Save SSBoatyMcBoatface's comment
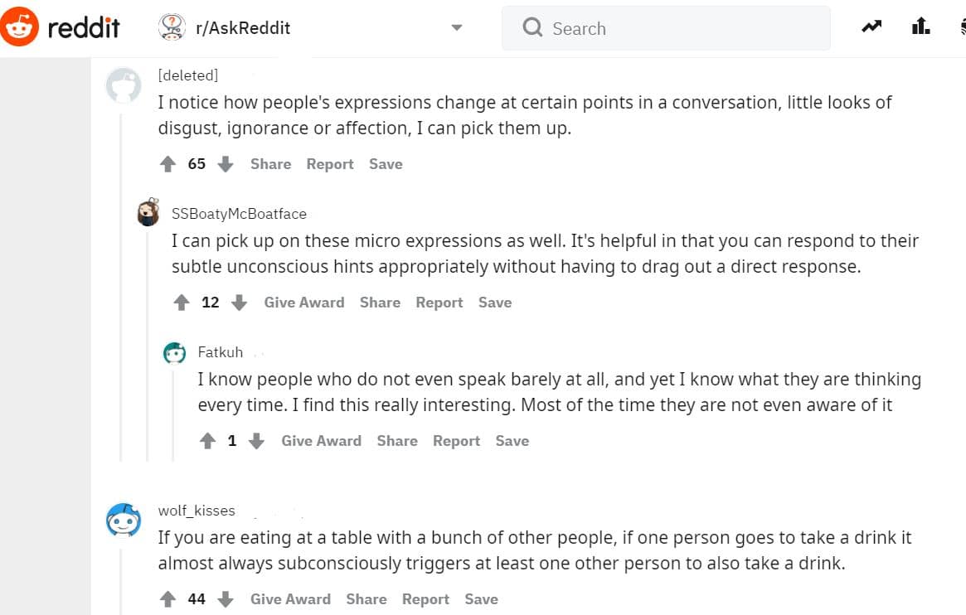 point(494,303)
